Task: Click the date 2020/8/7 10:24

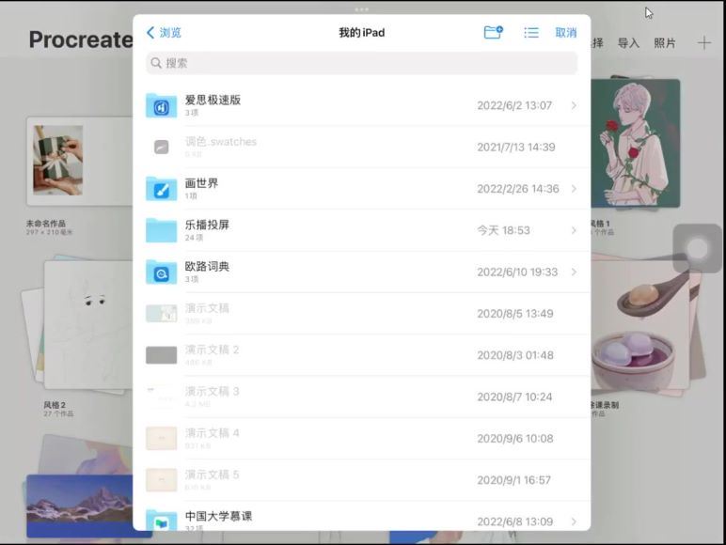Action: pos(514,397)
